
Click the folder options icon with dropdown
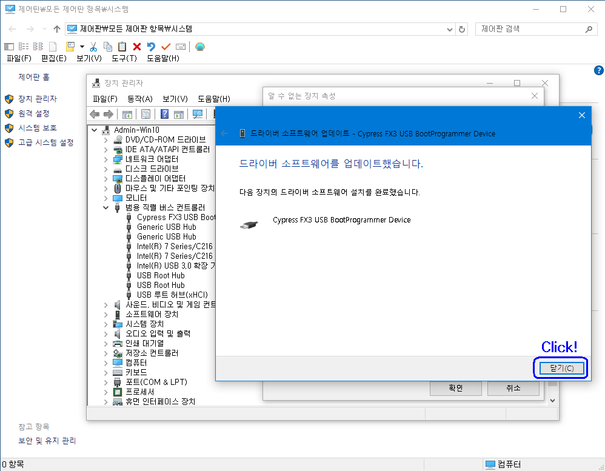click(x=70, y=47)
